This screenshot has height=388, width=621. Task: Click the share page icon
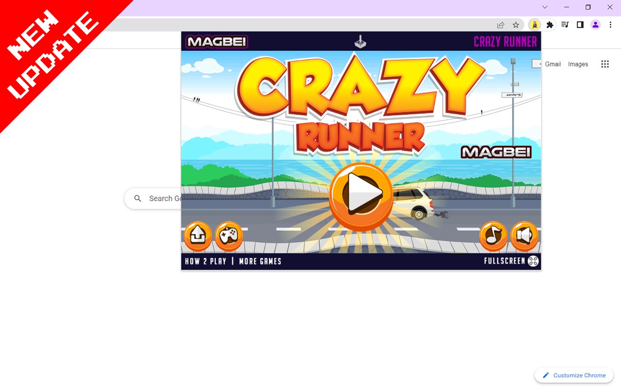click(x=501, y=25)
